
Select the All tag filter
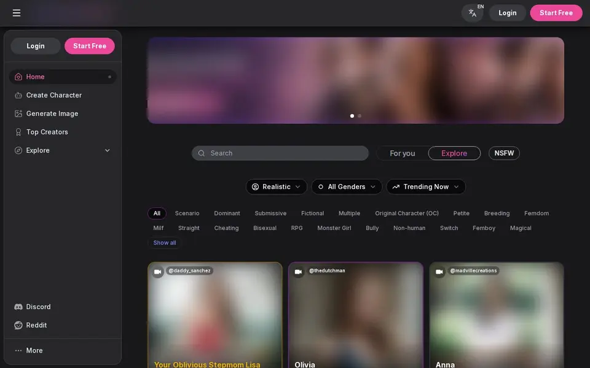tap(157, 213)
